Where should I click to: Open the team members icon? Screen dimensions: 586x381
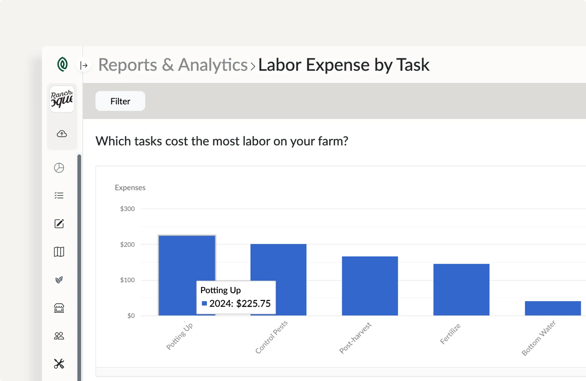(59, 336)
